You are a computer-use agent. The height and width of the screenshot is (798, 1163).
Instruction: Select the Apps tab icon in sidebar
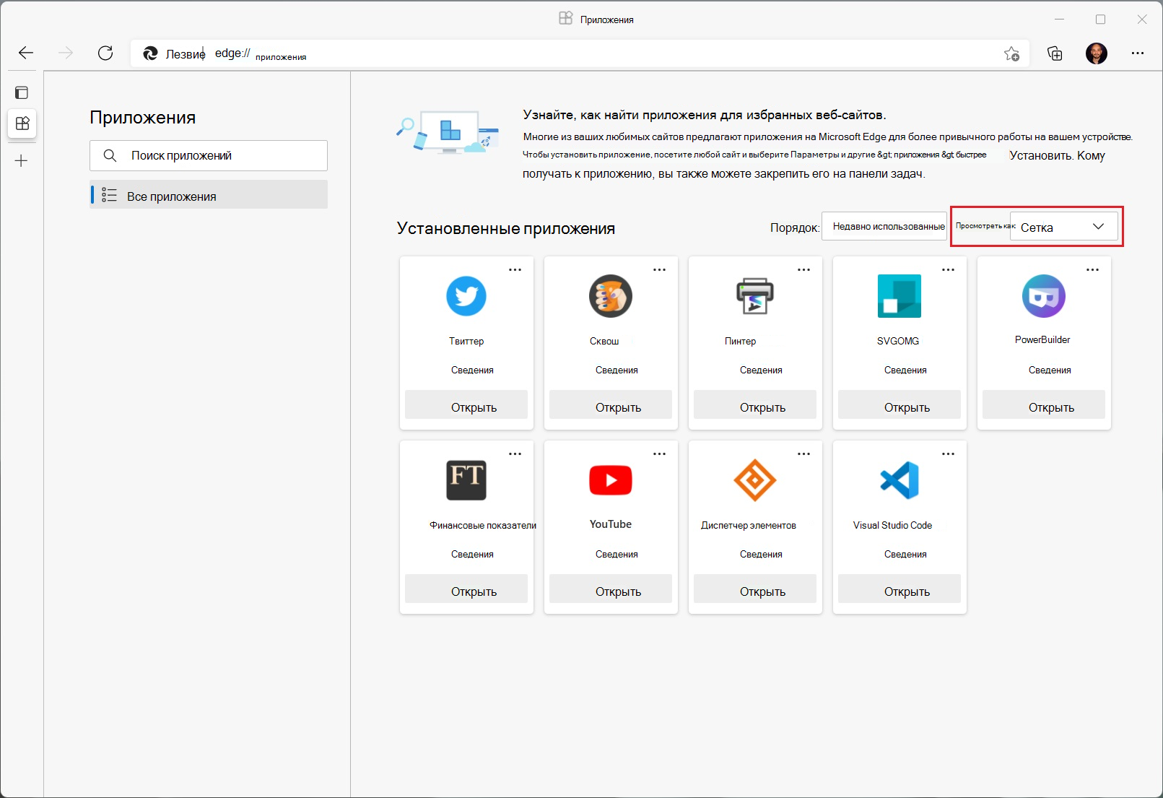[22, 123]
